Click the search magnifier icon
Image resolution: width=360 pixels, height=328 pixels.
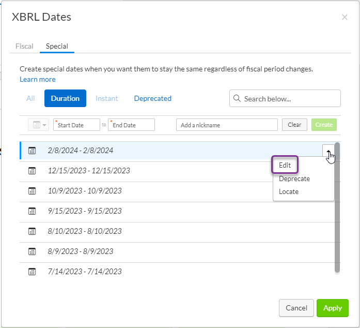[237, 98]
